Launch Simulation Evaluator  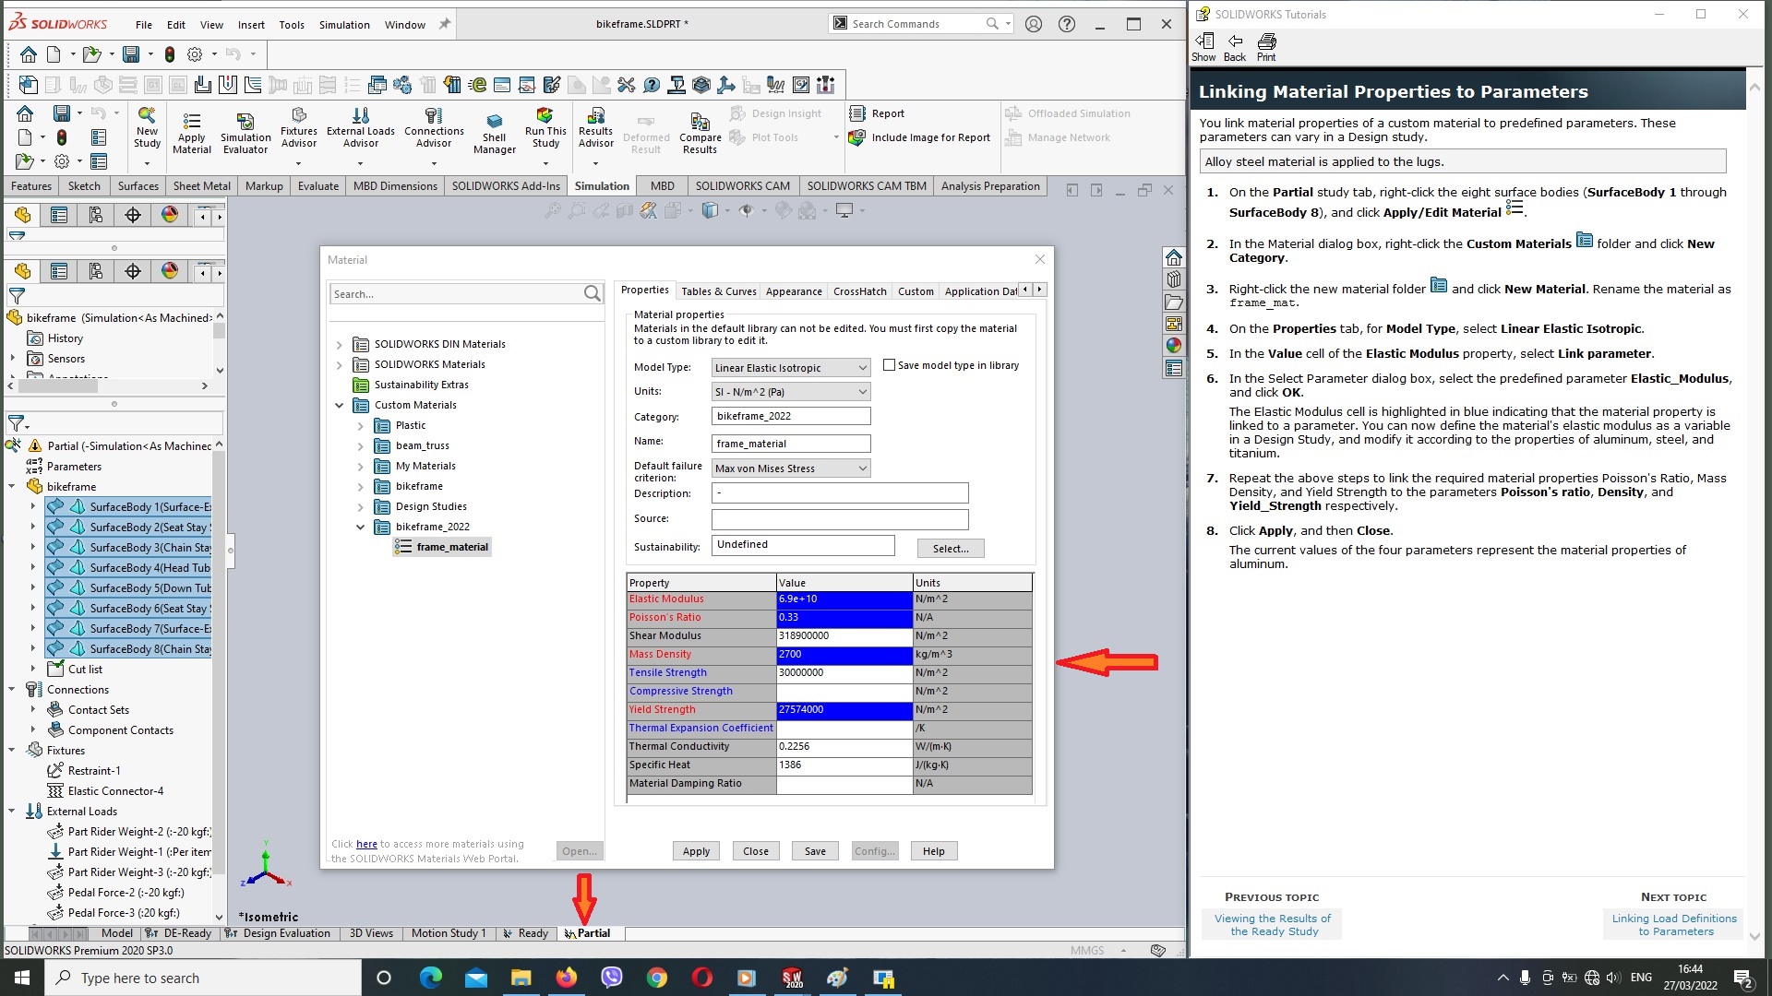(x=245, y=133)
